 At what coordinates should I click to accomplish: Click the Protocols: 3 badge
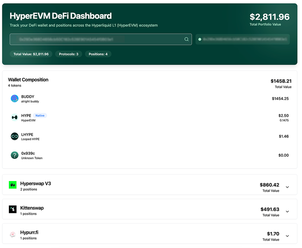coord(68,54)
